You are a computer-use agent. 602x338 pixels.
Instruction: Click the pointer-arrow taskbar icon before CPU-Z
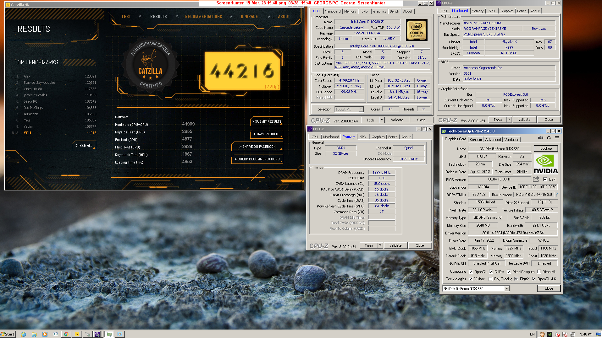[87, 334]
